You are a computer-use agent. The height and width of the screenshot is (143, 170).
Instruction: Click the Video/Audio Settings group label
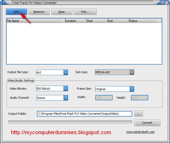pyautogui.click(x=21, y=81)
